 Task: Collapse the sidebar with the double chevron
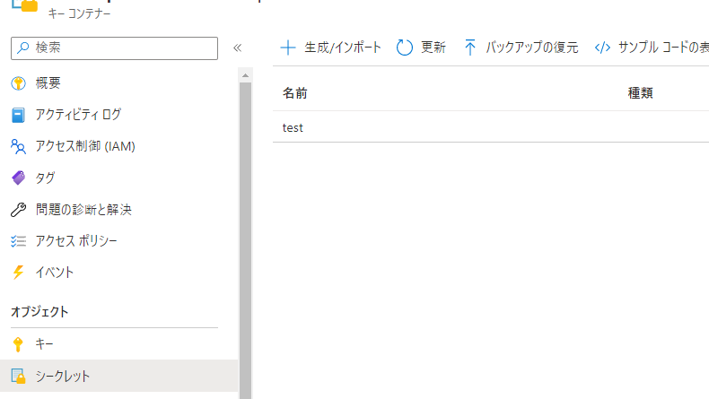tap(238, 48)
